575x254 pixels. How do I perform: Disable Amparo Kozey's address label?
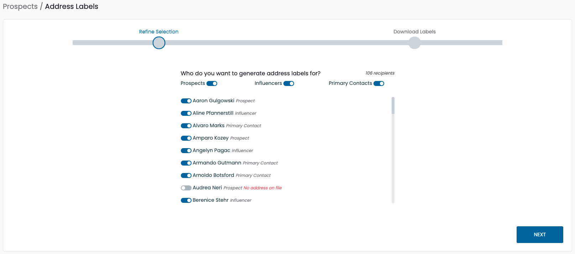[x=186, y=138]
